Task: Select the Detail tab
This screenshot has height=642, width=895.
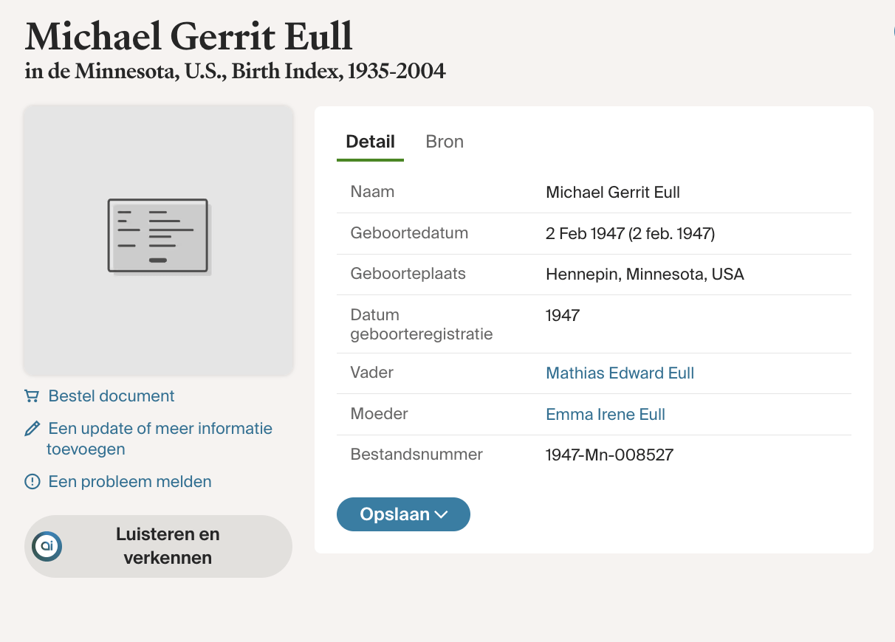Action: (x=370, y=142)
